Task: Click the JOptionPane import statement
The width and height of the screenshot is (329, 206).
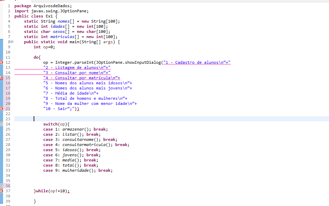Action: (x=51, y=11)
